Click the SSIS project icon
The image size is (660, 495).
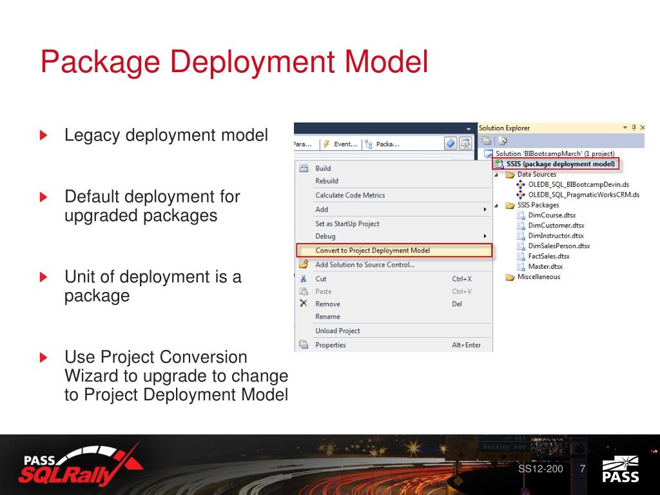[500, 164]
